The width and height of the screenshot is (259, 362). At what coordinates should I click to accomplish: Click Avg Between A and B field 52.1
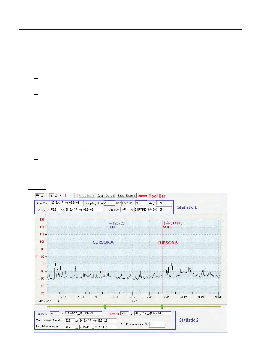[x=157, y=324]
